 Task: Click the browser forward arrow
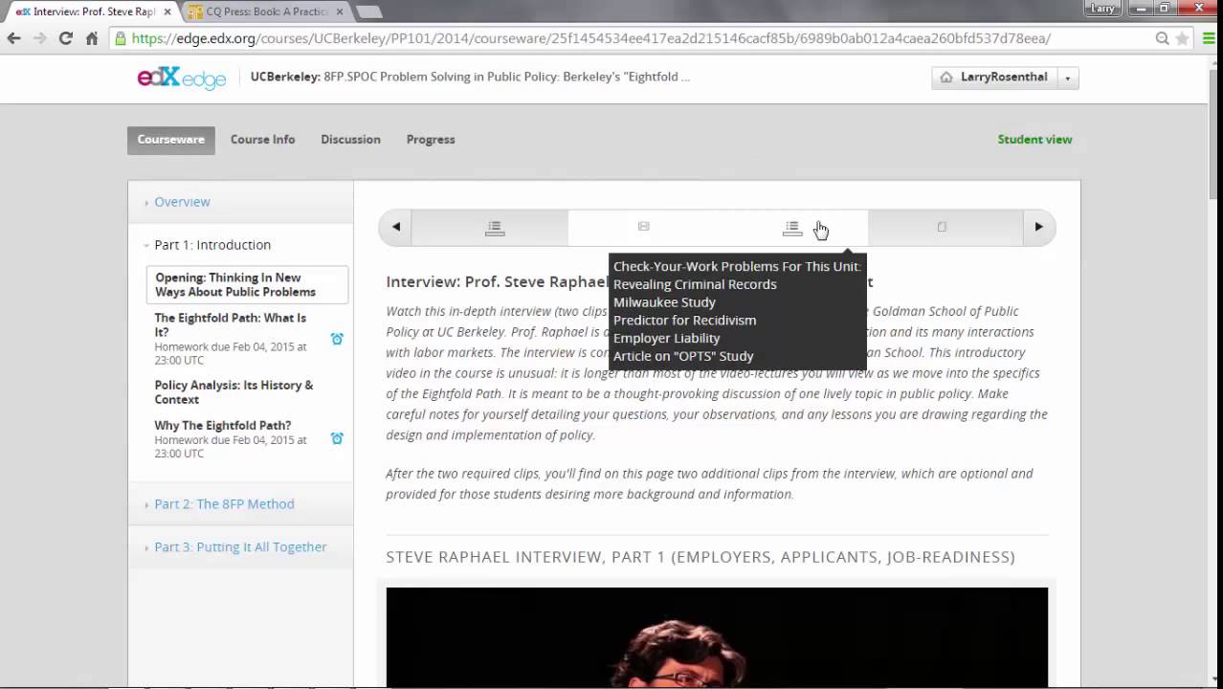click(x=39, y=38)
